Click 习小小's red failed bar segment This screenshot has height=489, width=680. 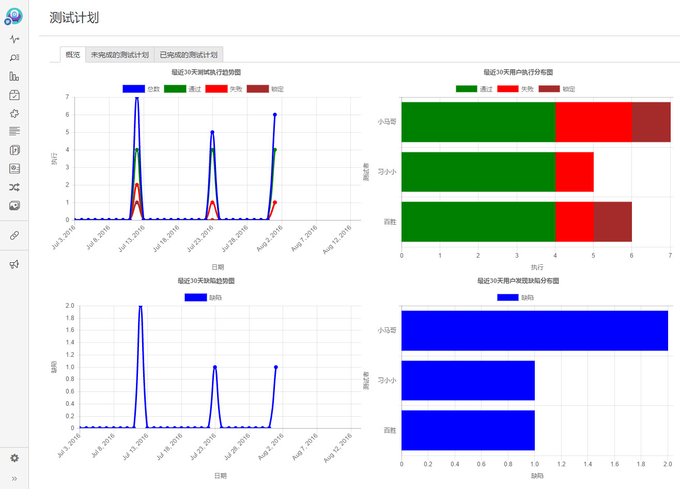click(575, 172)
